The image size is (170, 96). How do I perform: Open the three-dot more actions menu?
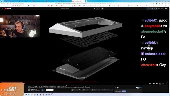coord(112,90)
